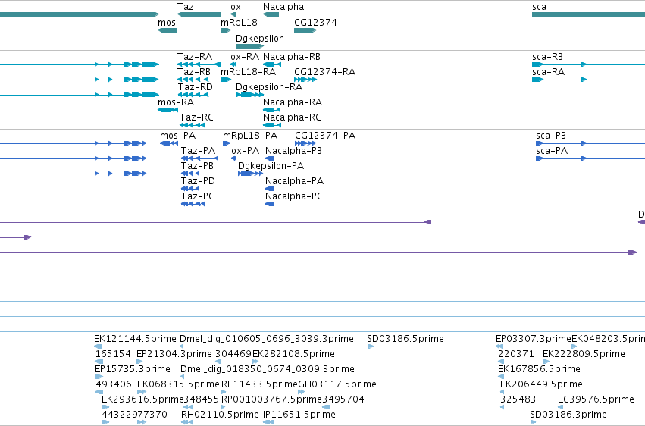Click the GH03117.5prime EST marker
This screenshot has width=645, height=426.
click(301, 392)
